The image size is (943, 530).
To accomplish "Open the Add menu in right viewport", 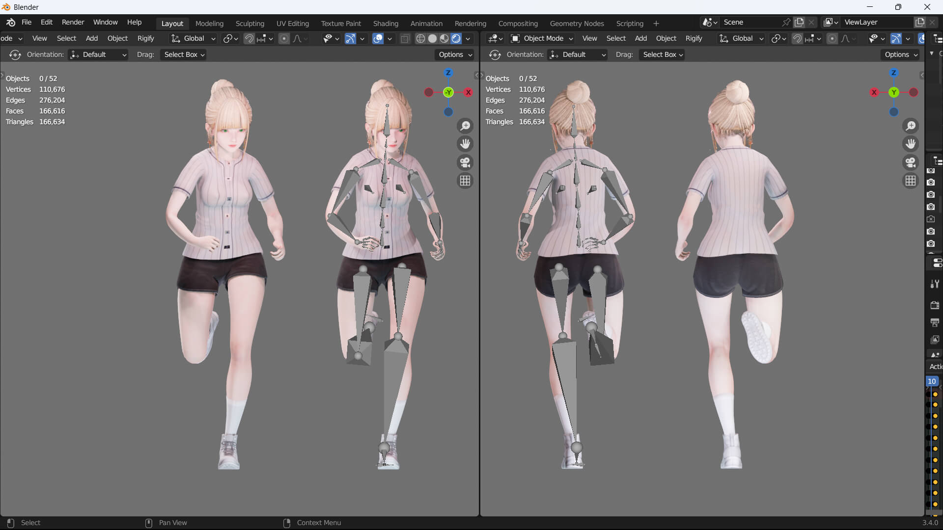I will coord(640,38).
